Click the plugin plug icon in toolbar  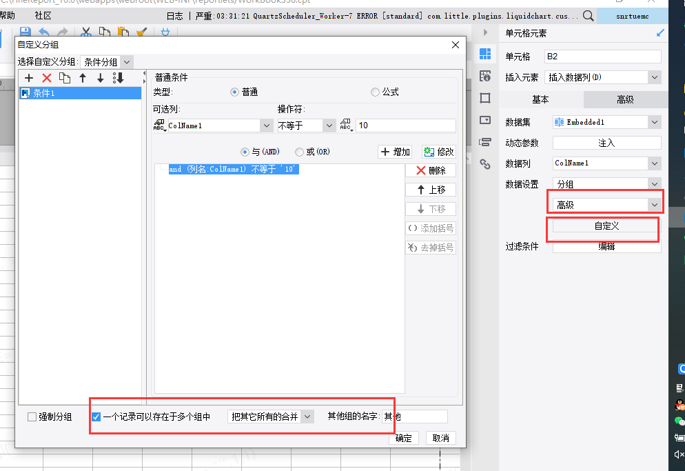tap(165, 32)
